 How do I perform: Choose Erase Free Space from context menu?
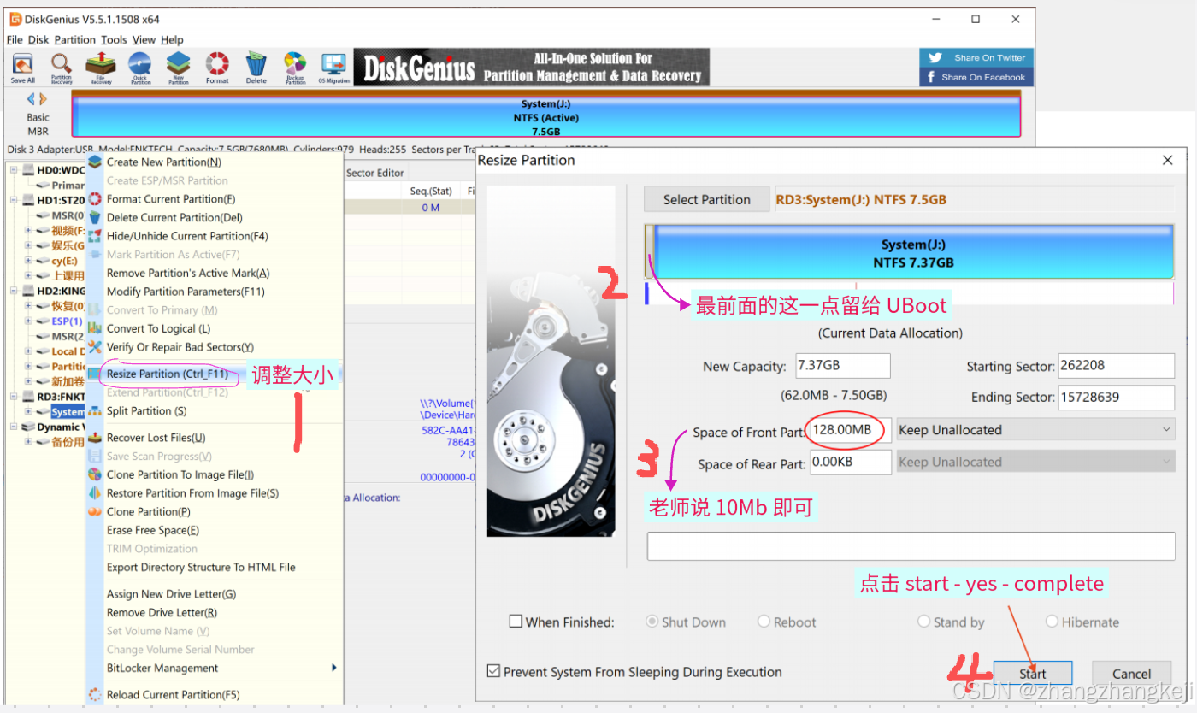coord(215,530)
